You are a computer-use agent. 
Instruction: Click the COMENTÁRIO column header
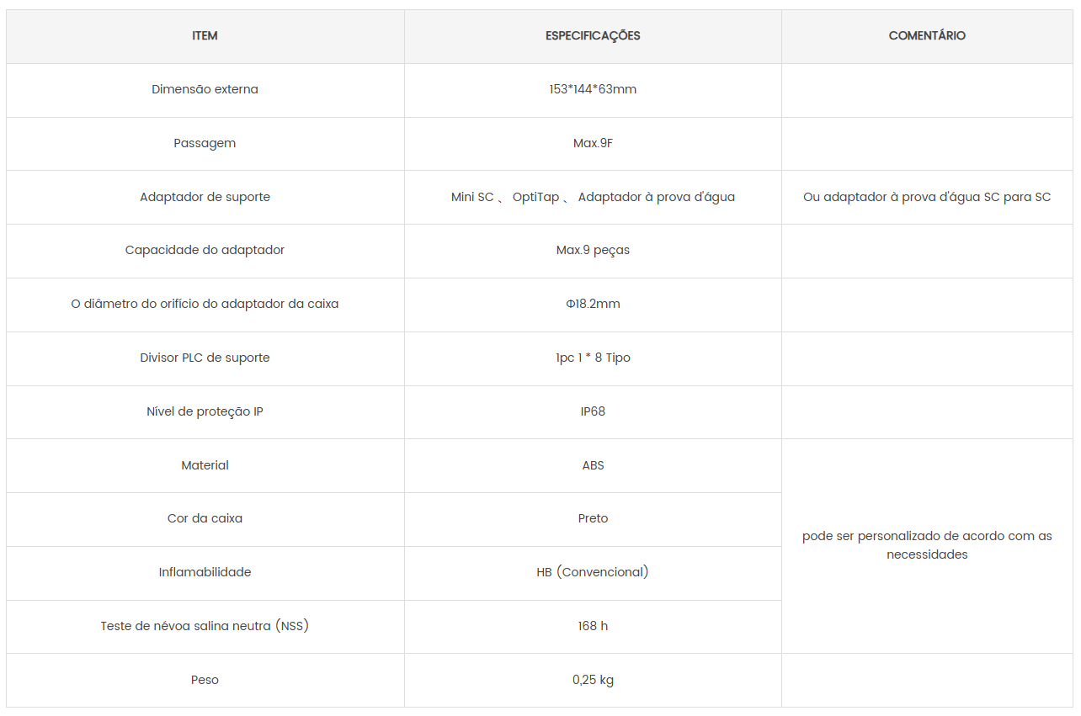927,36
